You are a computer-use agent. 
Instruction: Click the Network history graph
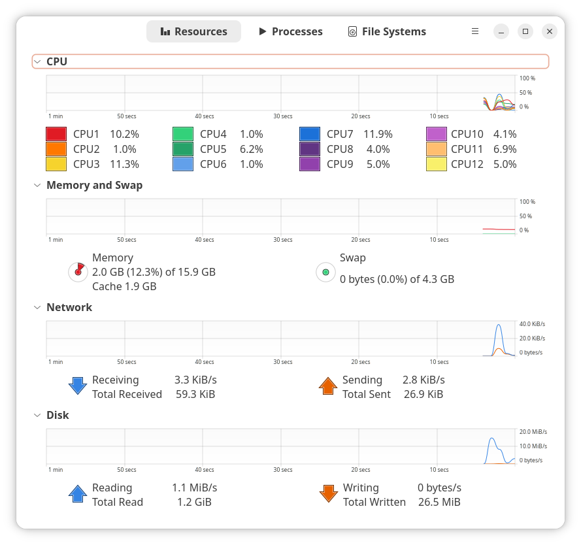[x=281, y=339]
